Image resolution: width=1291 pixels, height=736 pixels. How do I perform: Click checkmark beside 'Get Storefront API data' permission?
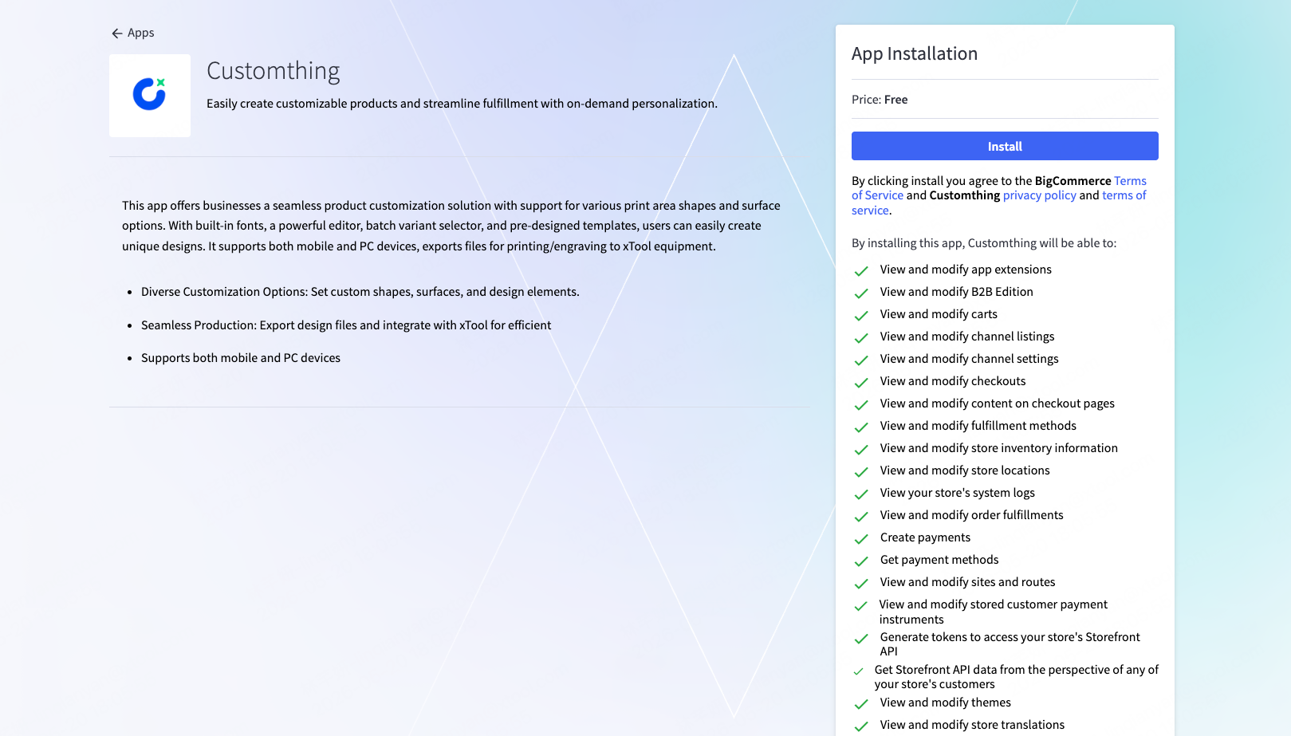coord(858,671)
